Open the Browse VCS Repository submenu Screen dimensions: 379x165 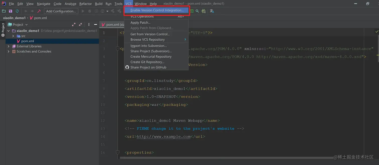click(156, 39)
